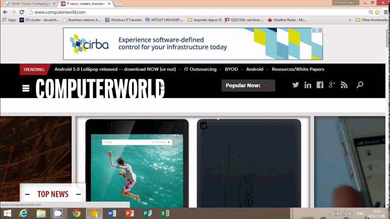The height and width of the screenshot is (219, 390).
Task: Open the Android 5.0 Lollipop trending link
Action: 115,69
